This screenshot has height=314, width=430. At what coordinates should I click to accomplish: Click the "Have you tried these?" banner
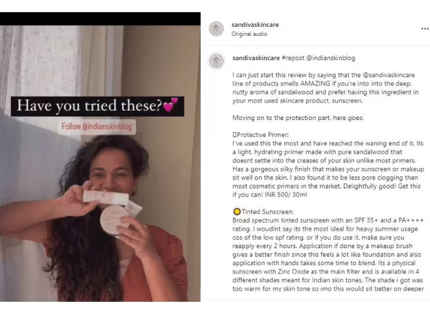[x=98, y=106]
